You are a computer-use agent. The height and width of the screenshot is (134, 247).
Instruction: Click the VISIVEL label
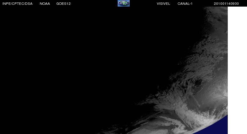point(163,4)
